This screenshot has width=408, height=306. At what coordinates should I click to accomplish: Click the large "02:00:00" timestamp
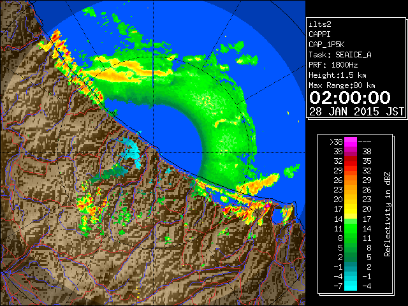point(350,98)
